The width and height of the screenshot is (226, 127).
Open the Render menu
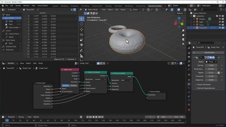[18, 6]
